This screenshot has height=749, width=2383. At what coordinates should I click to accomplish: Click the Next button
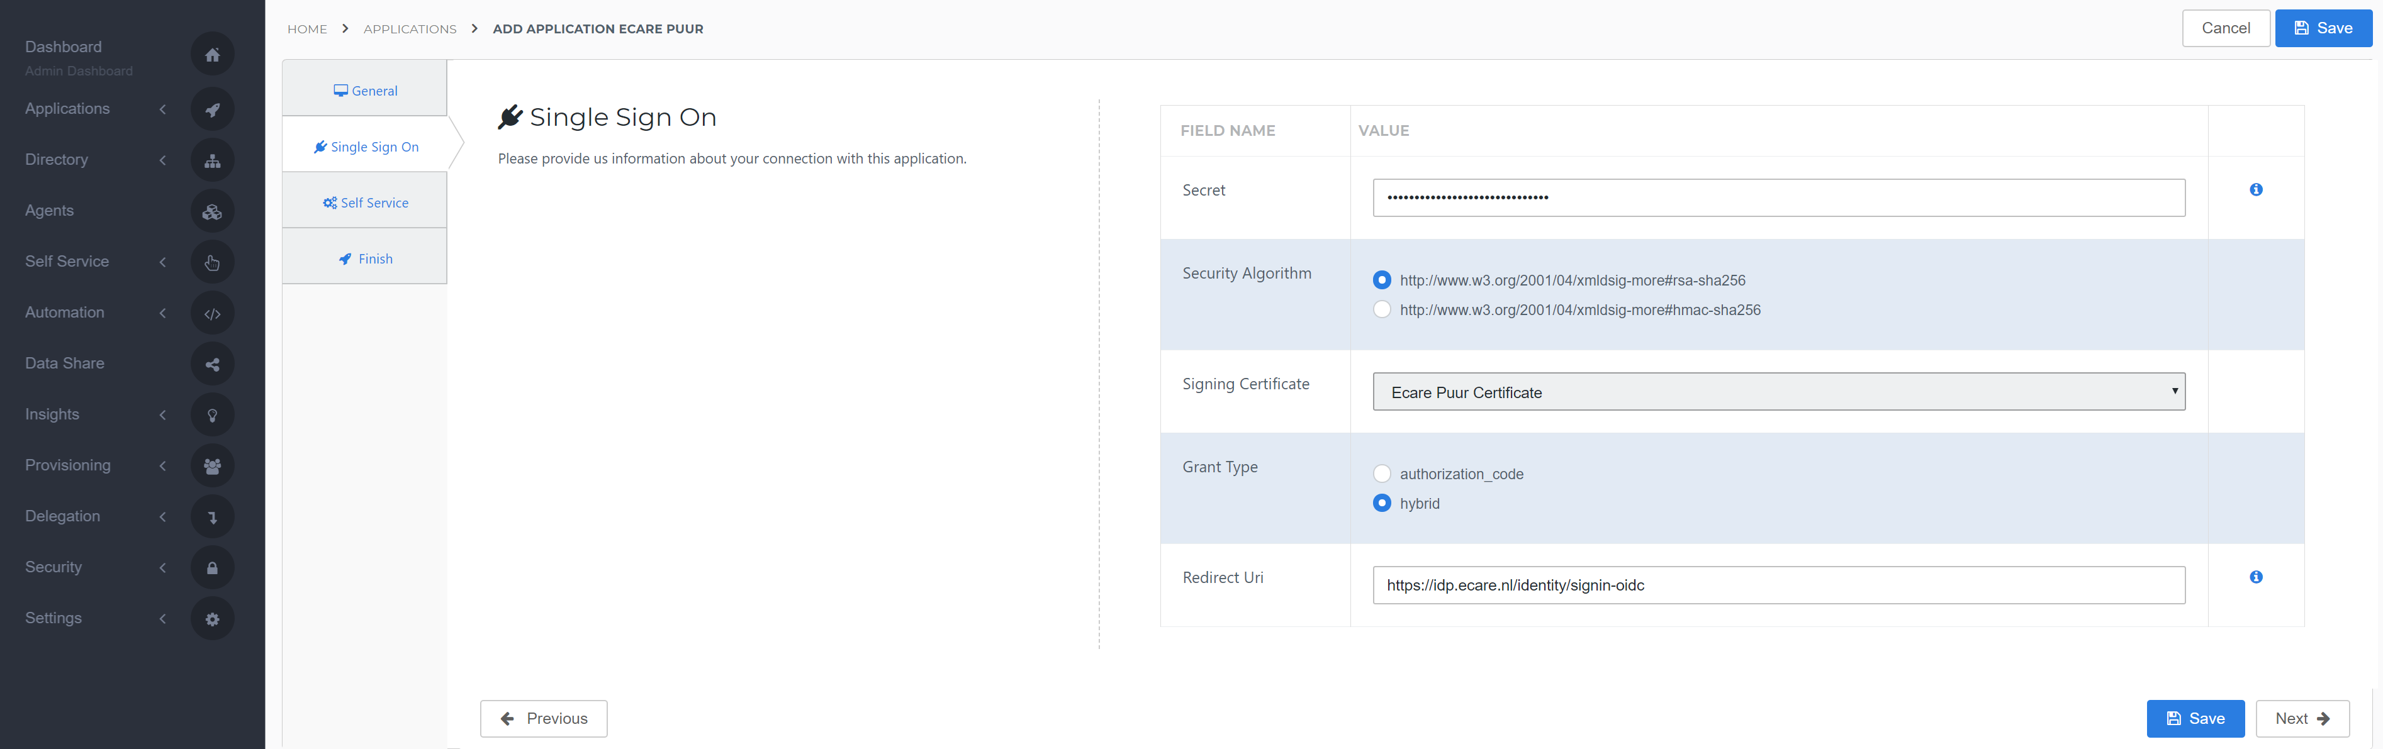pos(2302,718)
